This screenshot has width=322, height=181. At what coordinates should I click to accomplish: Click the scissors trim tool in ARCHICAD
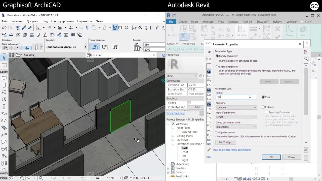[x=134, y=28]
